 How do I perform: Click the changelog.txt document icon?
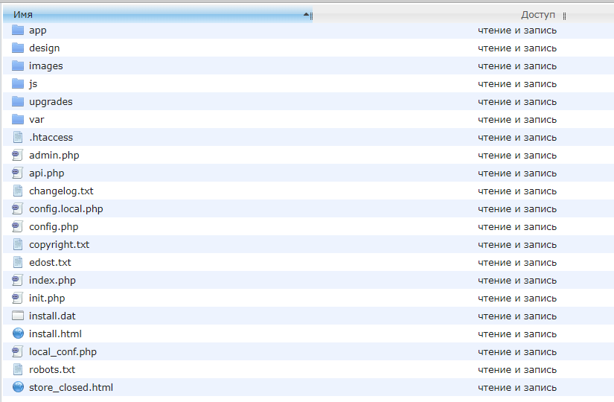18,191
